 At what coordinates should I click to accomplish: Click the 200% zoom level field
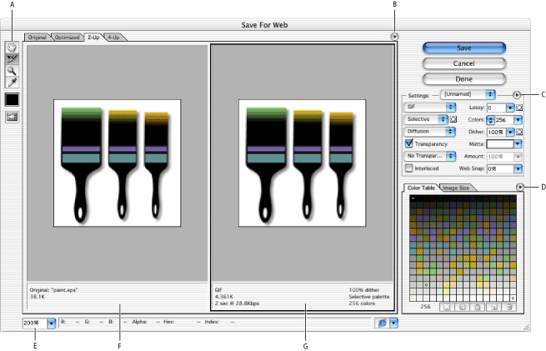click(x=34, y=322)
